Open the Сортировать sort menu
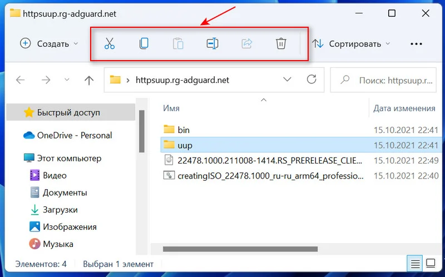Image resolution: width=445 pixels, height=277 pixels. (351, 44)
